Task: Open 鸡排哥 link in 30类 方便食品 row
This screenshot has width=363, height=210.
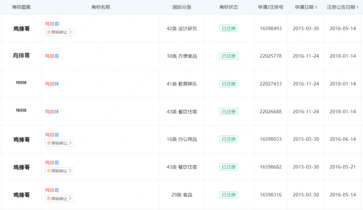Action: 52,56
